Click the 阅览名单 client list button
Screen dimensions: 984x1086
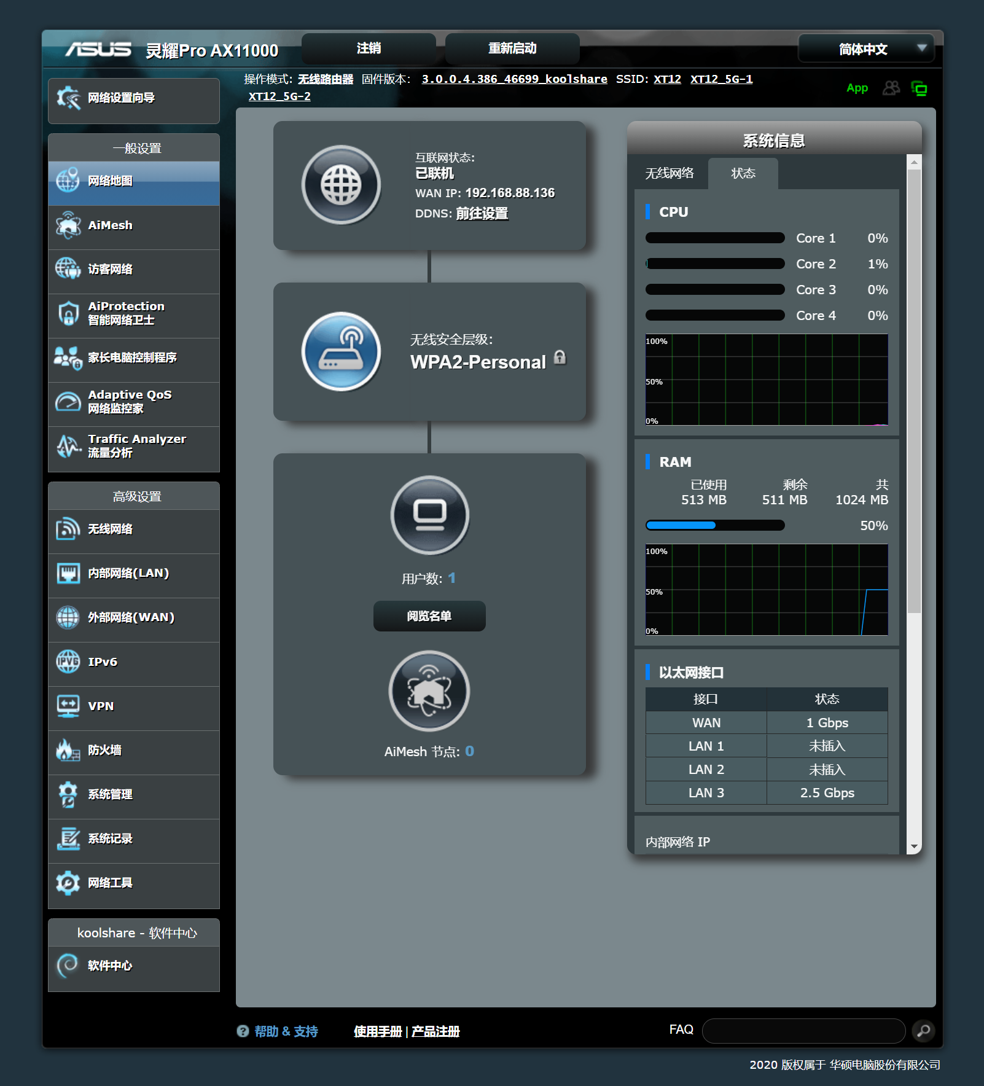coord(429,616)
